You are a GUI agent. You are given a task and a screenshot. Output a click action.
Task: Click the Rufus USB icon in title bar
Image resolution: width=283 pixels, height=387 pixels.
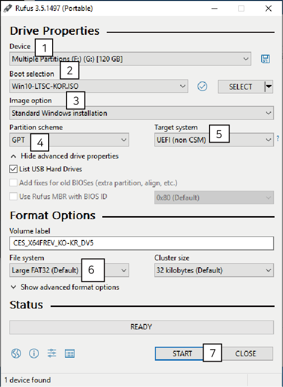8,8
